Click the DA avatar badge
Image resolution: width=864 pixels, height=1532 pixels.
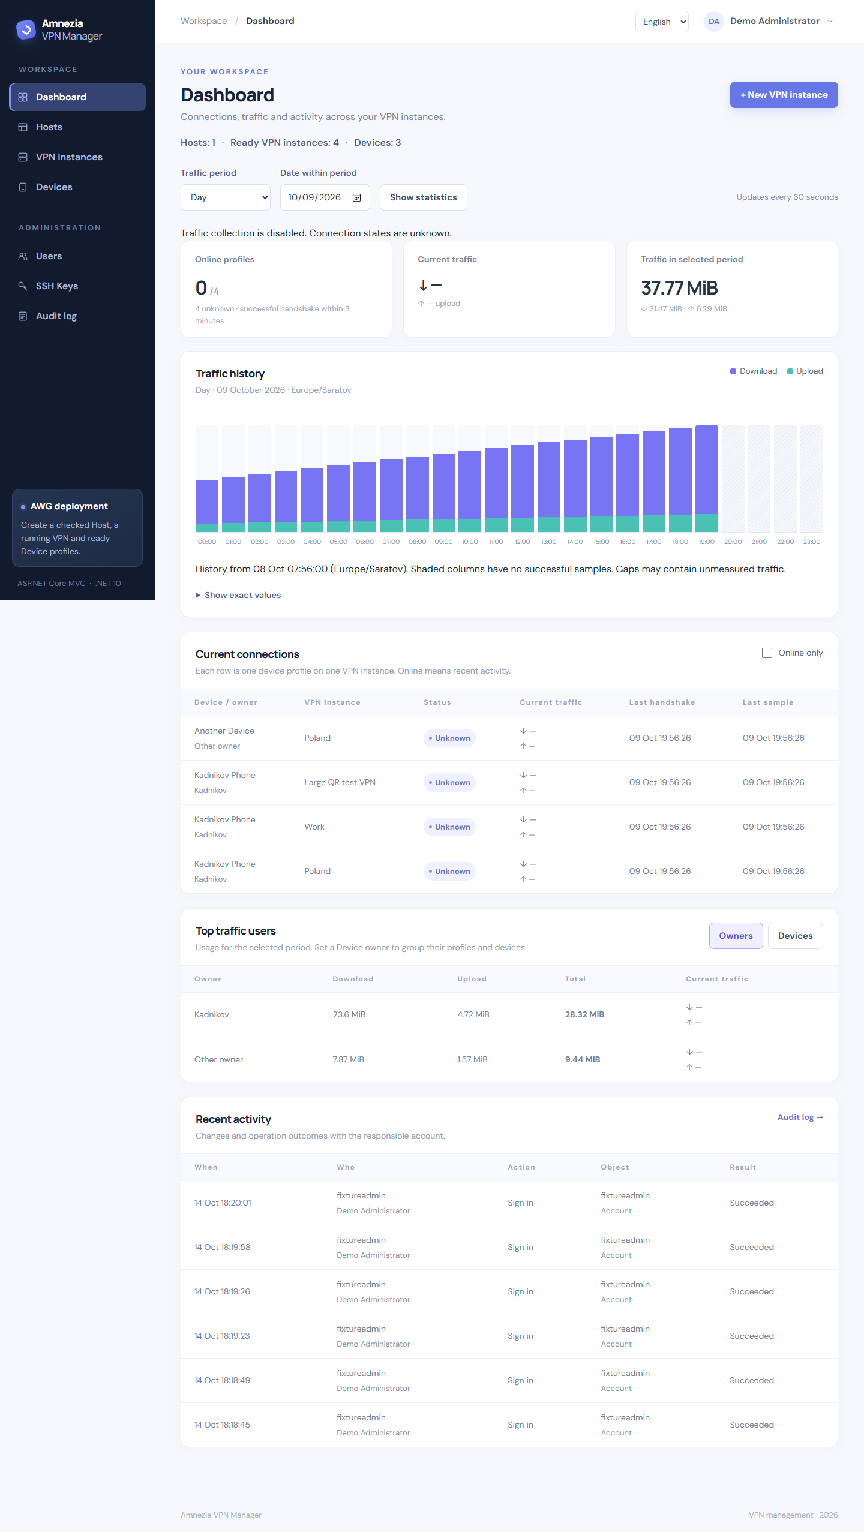pos(713,22)
